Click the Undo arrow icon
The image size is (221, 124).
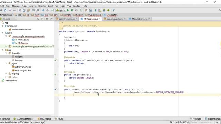(10, 10)
